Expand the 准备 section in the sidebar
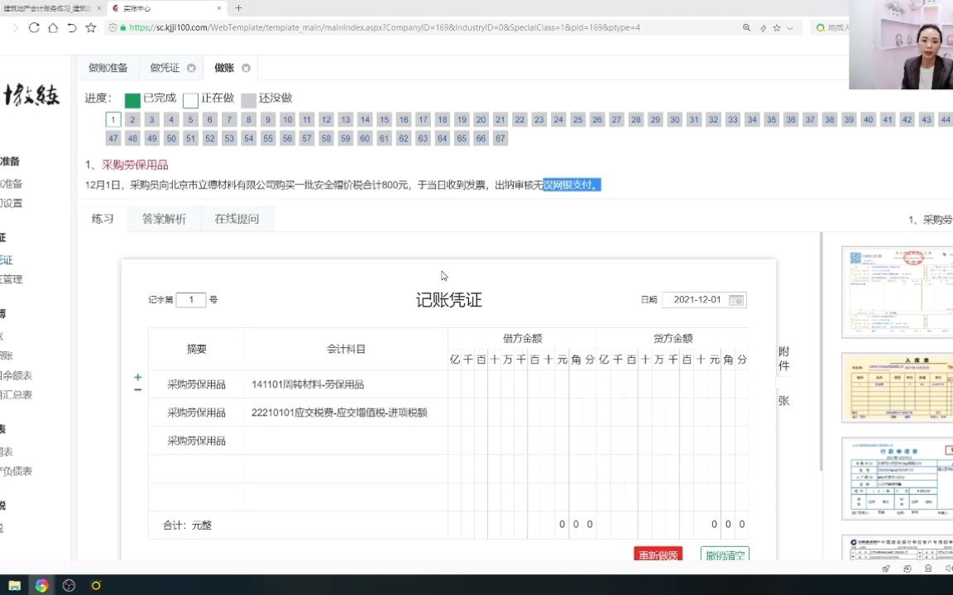 [7, 161]
